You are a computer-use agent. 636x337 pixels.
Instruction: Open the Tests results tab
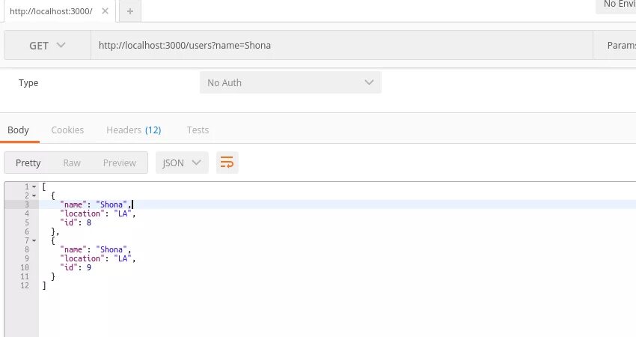click(198, 130)
